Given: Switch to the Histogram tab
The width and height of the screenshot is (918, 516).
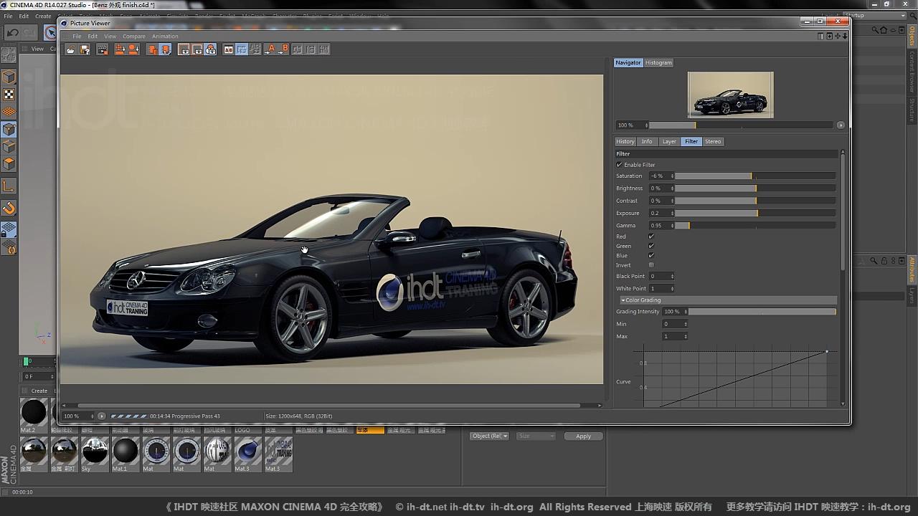Looking at the screenshot, I should pos(658,62).
